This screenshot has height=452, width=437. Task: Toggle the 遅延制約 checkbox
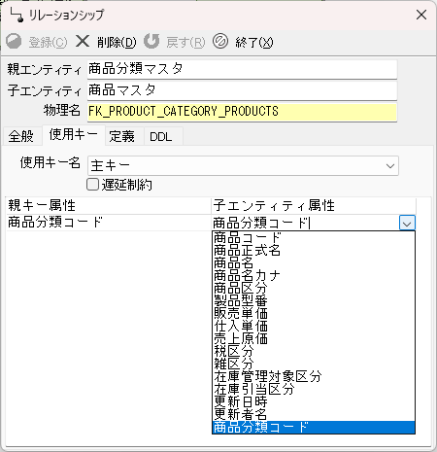pyautogui.click(x=92, y=185)
